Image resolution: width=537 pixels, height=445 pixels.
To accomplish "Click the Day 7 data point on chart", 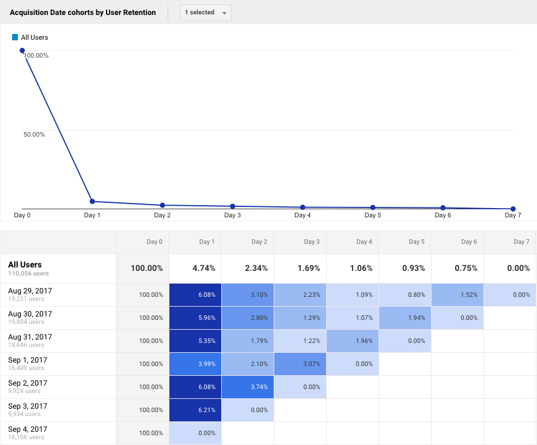I will (x=513, y=209).
